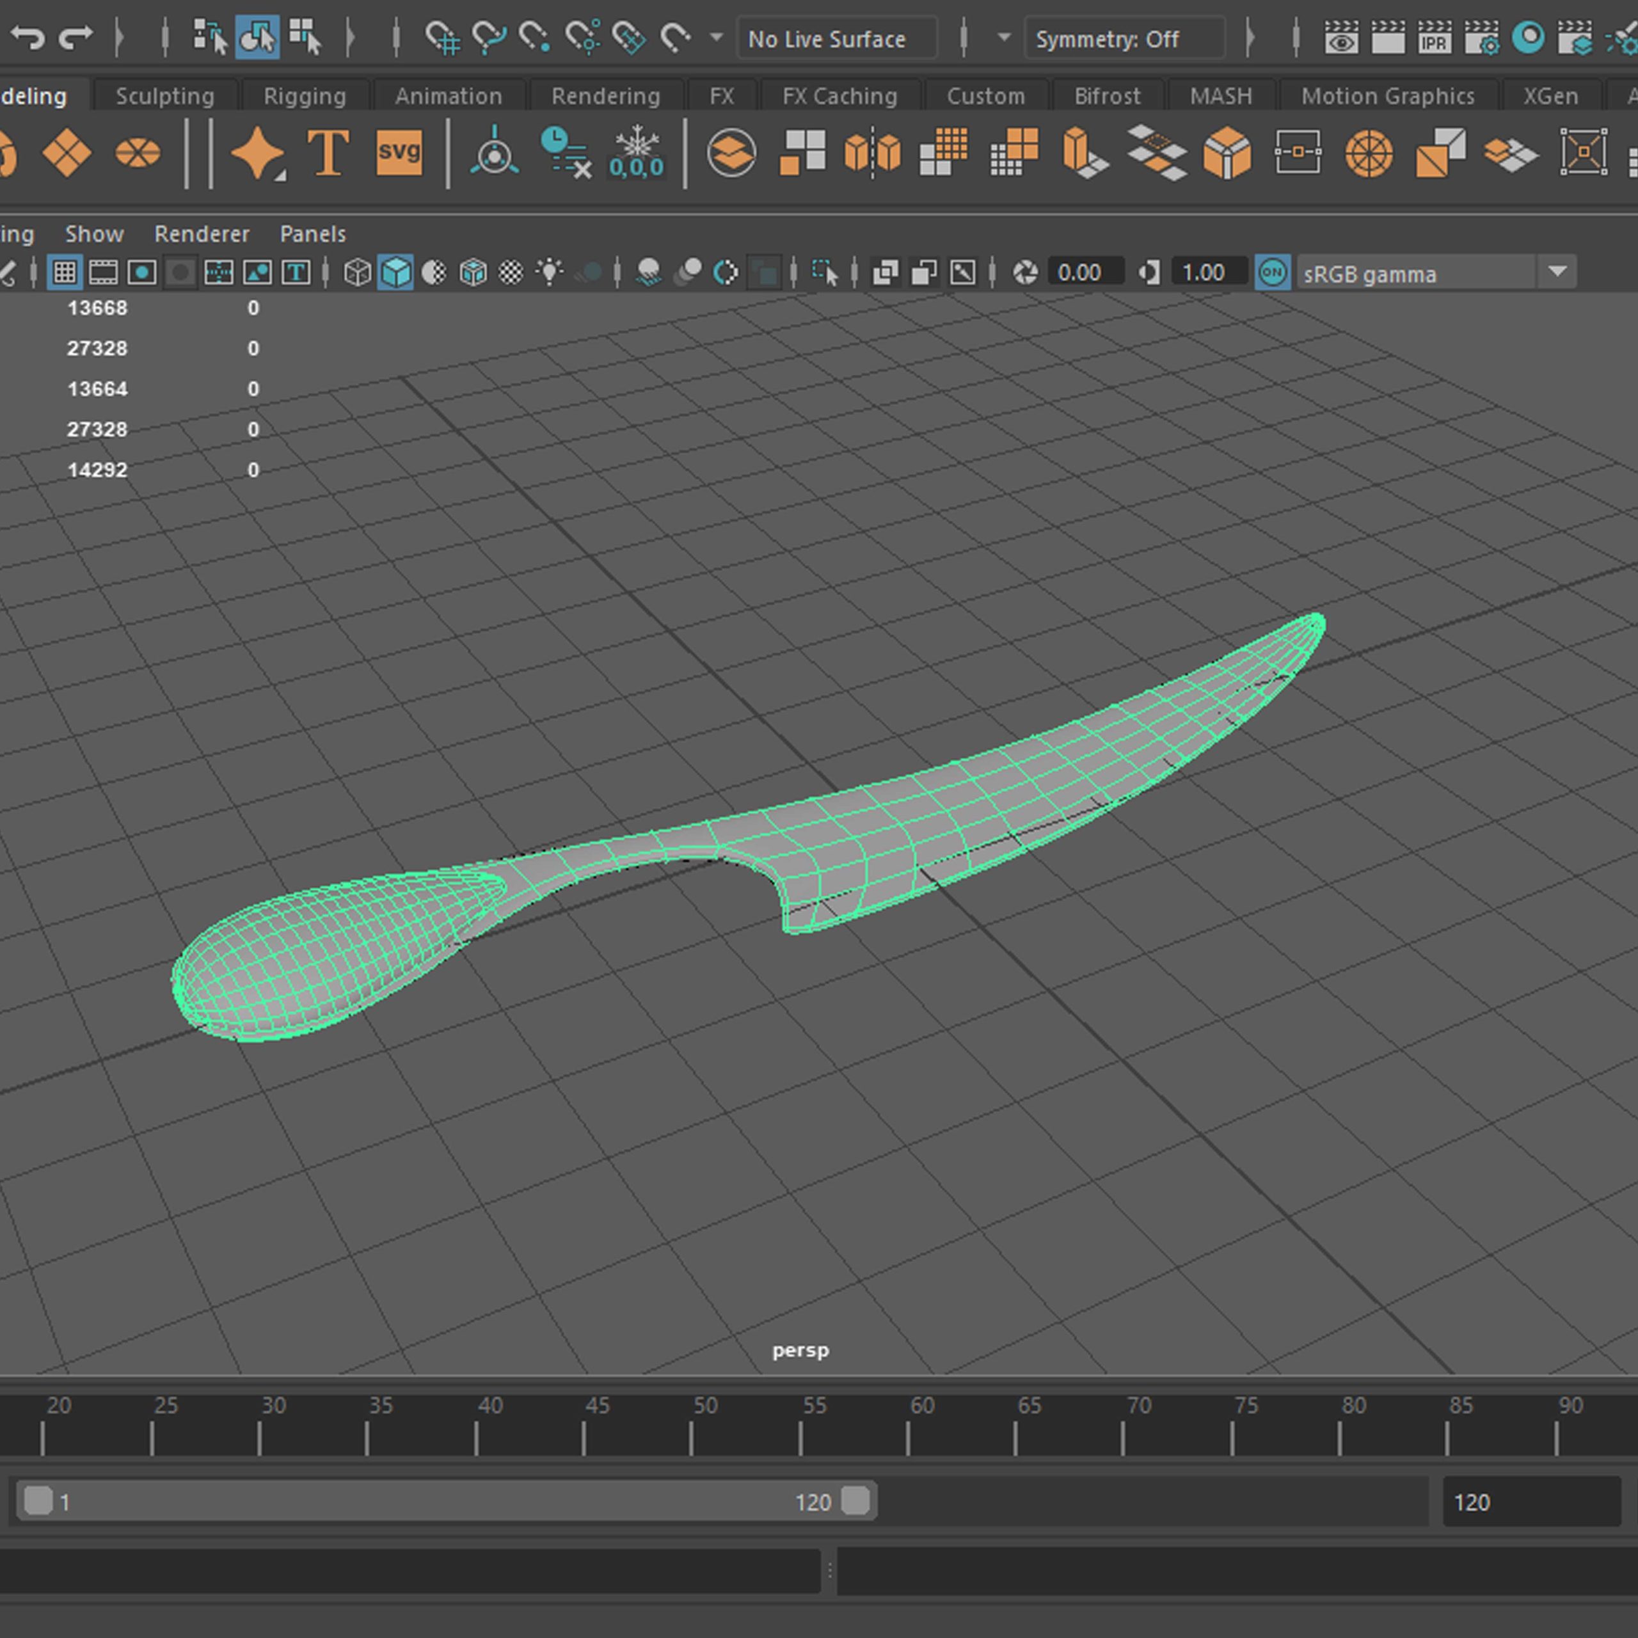
Task: Open the FX Caching shelf tab
Action: (840, 96)
